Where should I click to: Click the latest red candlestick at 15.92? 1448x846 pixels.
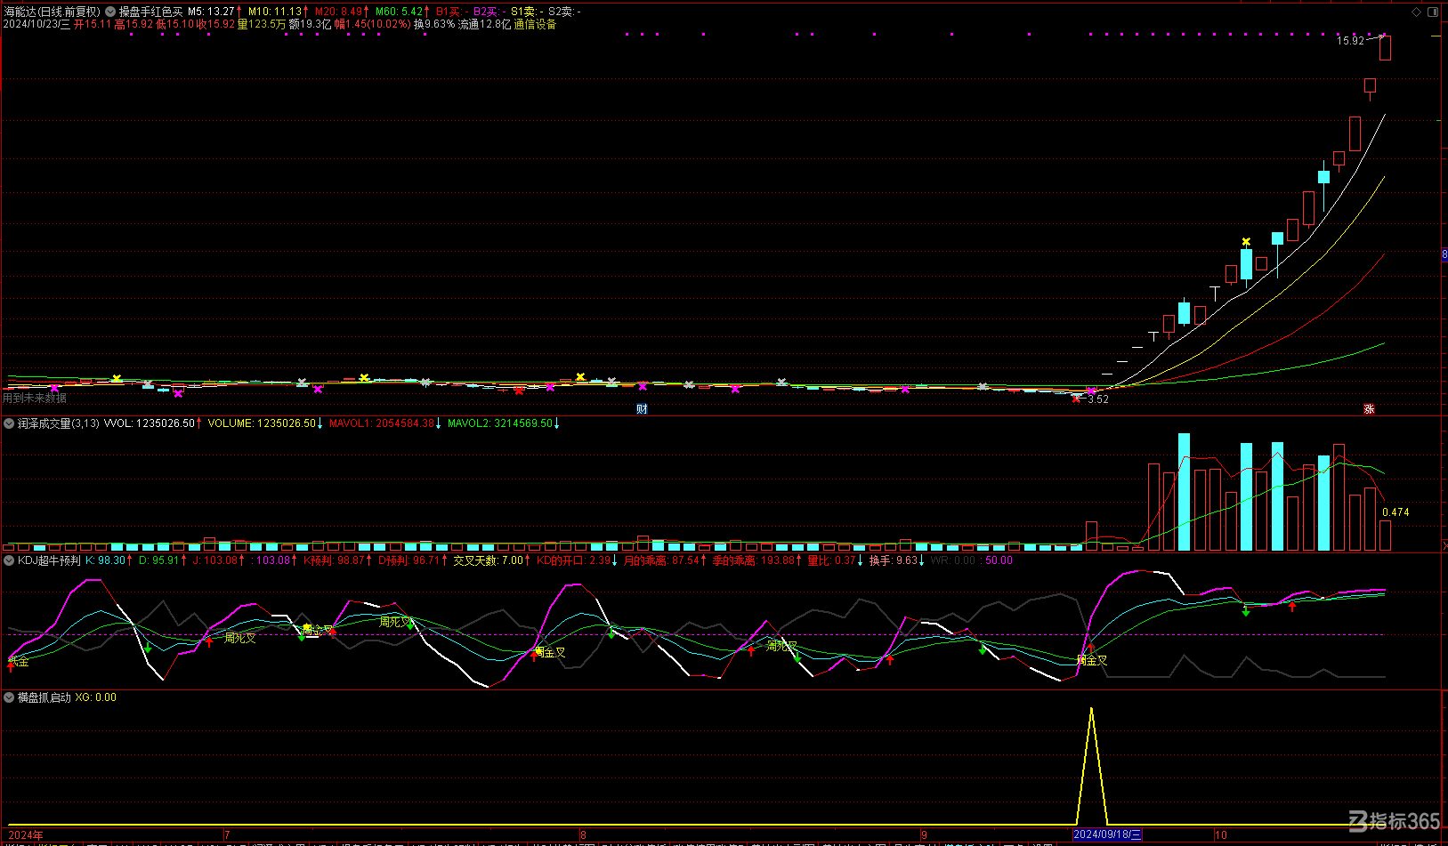click(x=1385, y=47)
